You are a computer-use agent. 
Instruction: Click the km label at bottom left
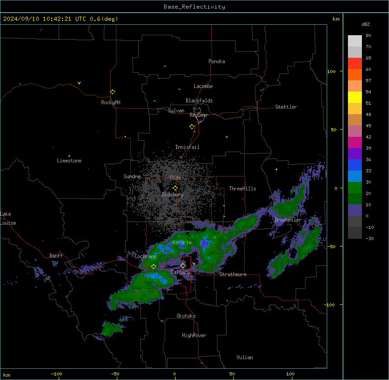click(7, 375)
